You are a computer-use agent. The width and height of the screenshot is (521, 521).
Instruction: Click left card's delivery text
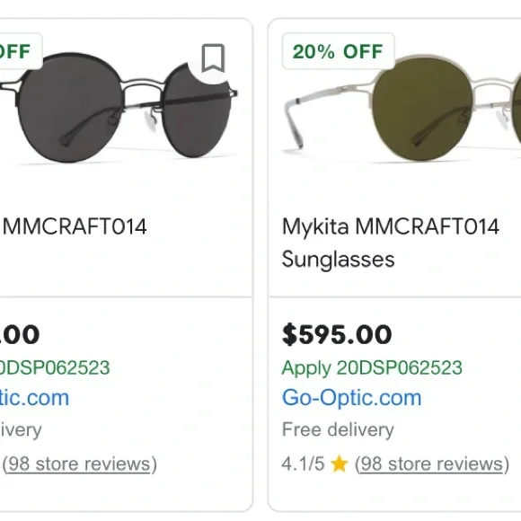[x=21, y=430]
